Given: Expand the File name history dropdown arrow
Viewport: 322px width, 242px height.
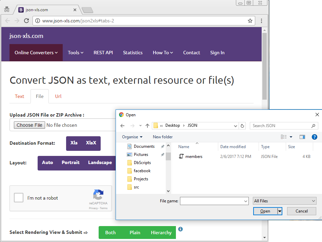Looking at the screenshot, I should pos(246,201).
